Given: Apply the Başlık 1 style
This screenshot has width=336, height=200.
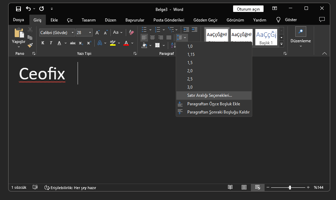Looking at the screenshot, I should (x=266, y=37).
